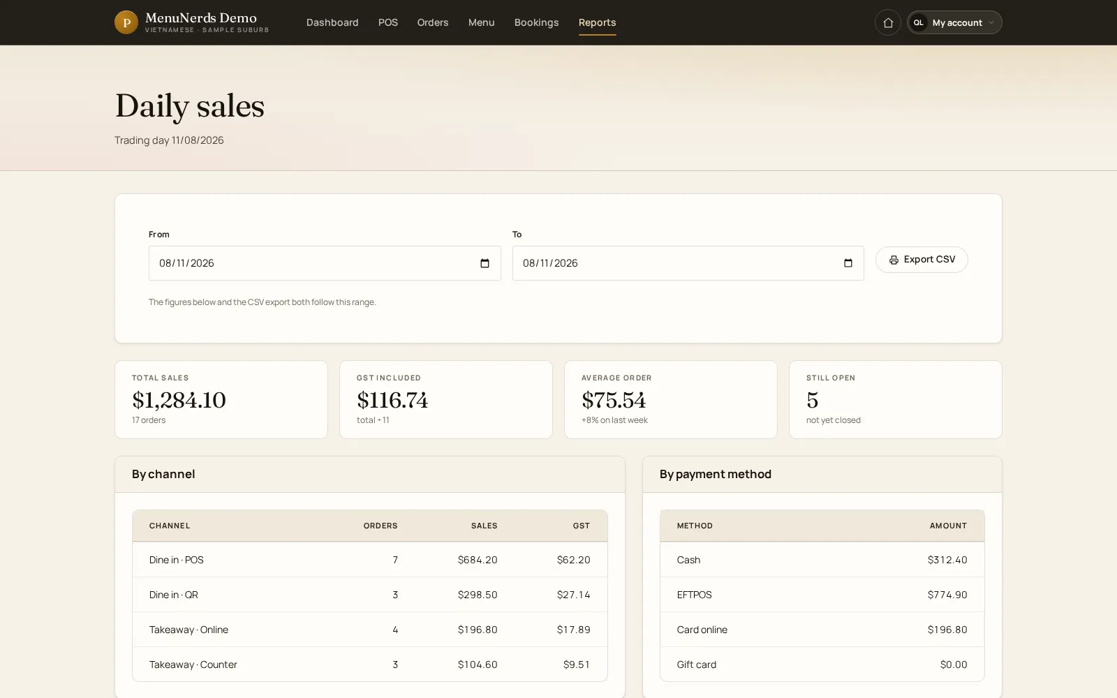Click the $27.14 GST cell
Screen dimensions: 1117x698
pos(574,595)
